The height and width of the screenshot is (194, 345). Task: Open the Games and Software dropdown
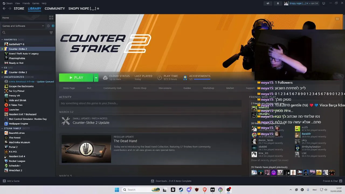click(23, 26)
